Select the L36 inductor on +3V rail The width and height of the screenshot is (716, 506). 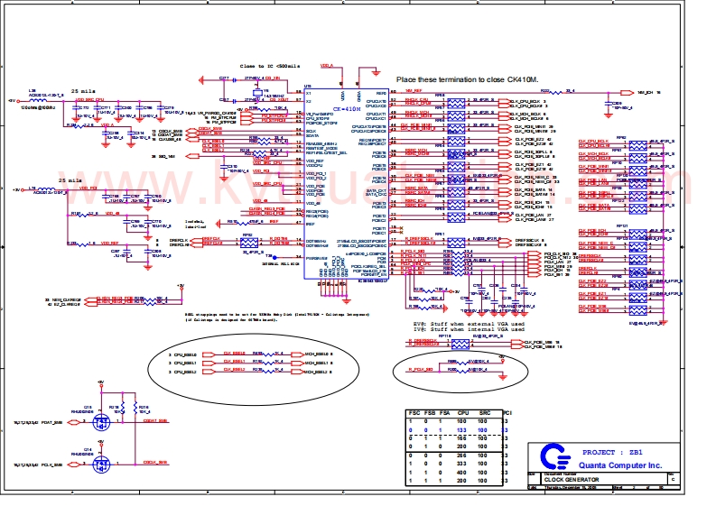point(42,190)
